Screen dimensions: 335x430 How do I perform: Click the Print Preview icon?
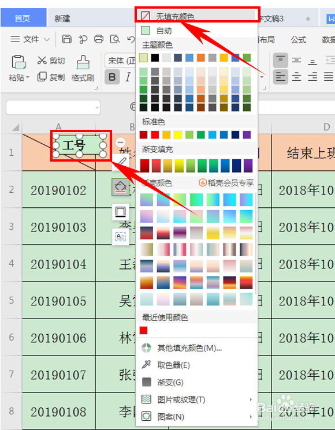(x=115, y=39)
